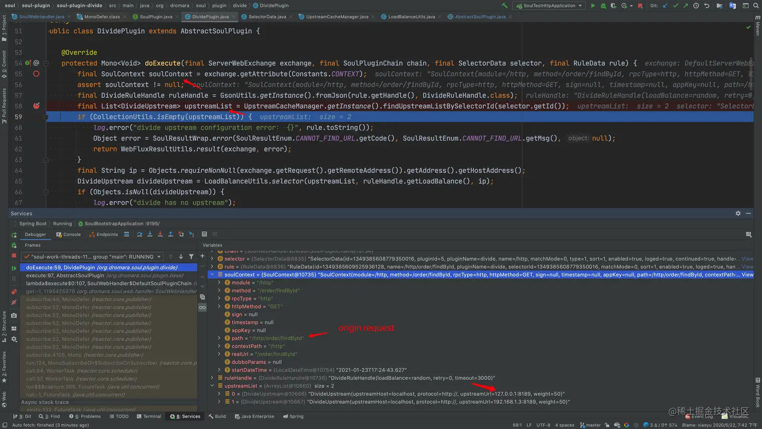Click the UTF-8 encoding in the status bar
This screenshot has height=429, width=762.
[x=543, y=425]
